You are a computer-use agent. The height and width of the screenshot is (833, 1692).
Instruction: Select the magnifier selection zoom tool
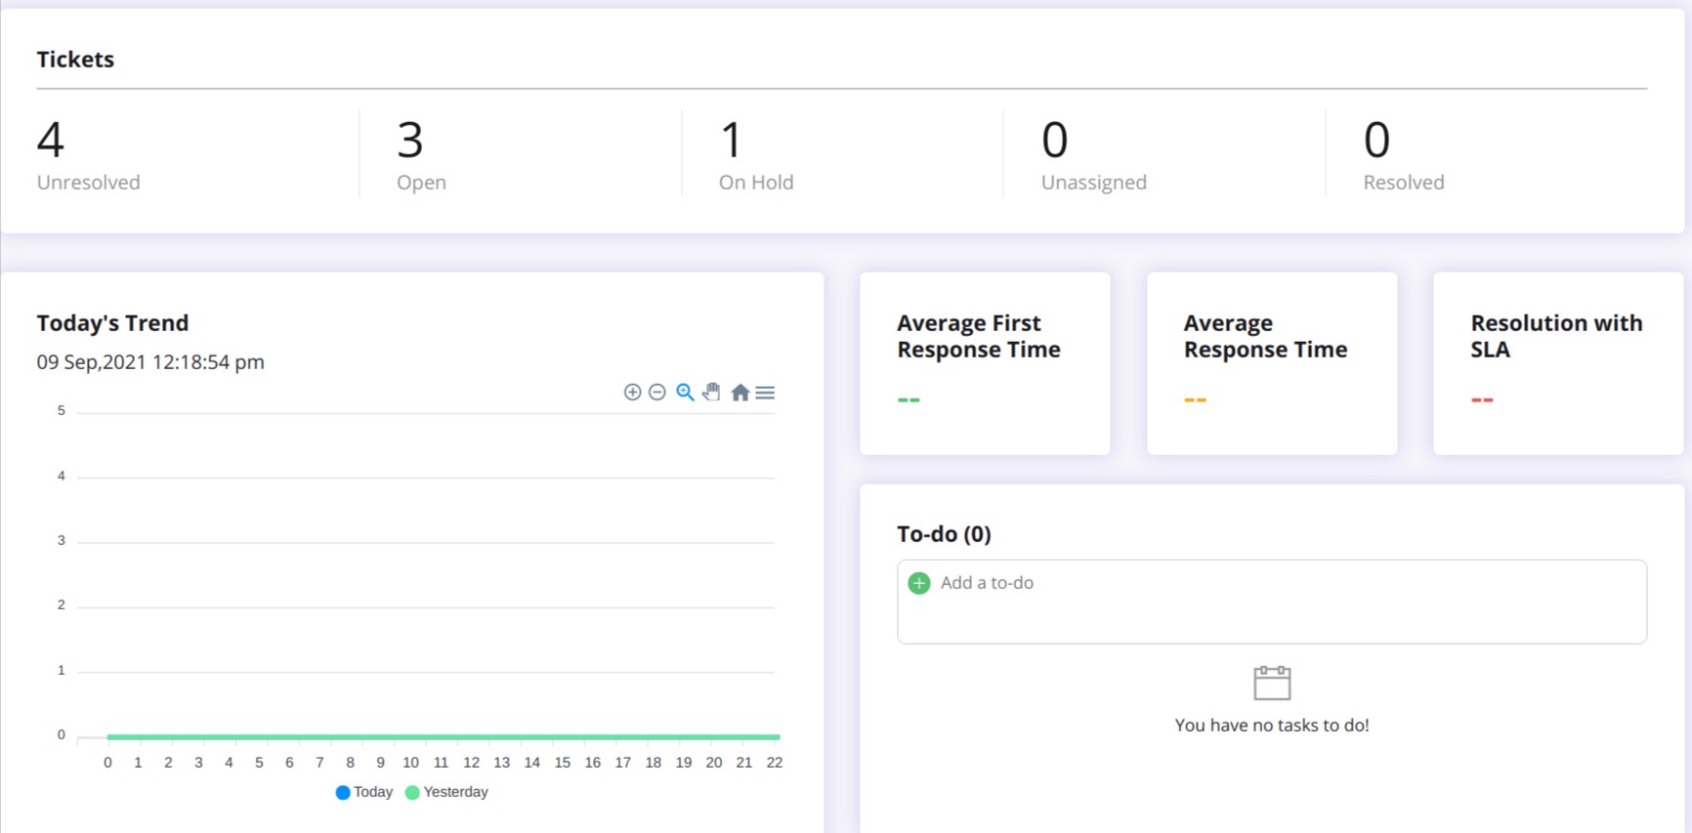685,393
